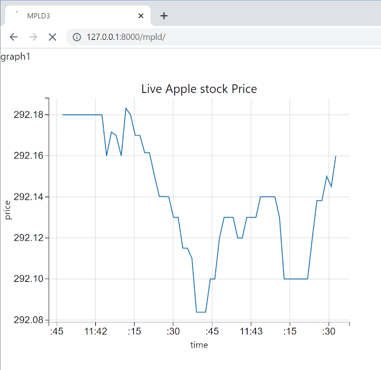Click the 'time' x-axis title
The height and width of the screenshot is (370, 381).
199,345
